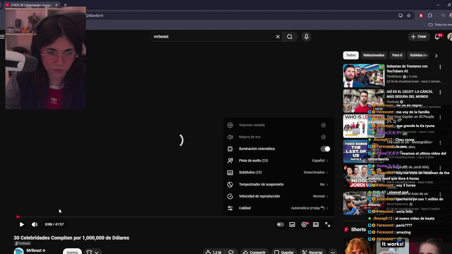Image resolution: width=452 pixels, height=254 pixels.
Task: Disable Iluminación cinemática switch
Action: (325, 149)
